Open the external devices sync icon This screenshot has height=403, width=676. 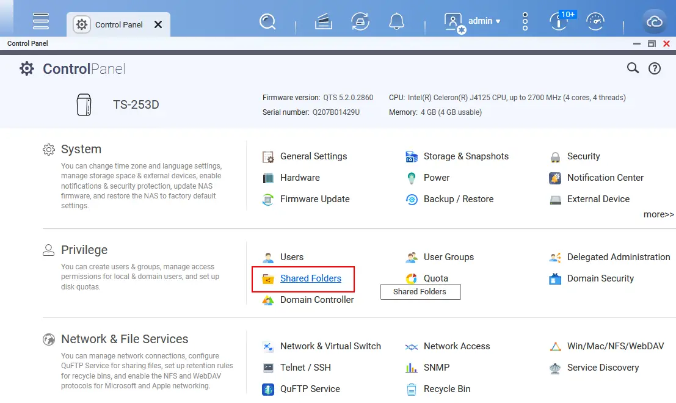[x=360, y=21]
